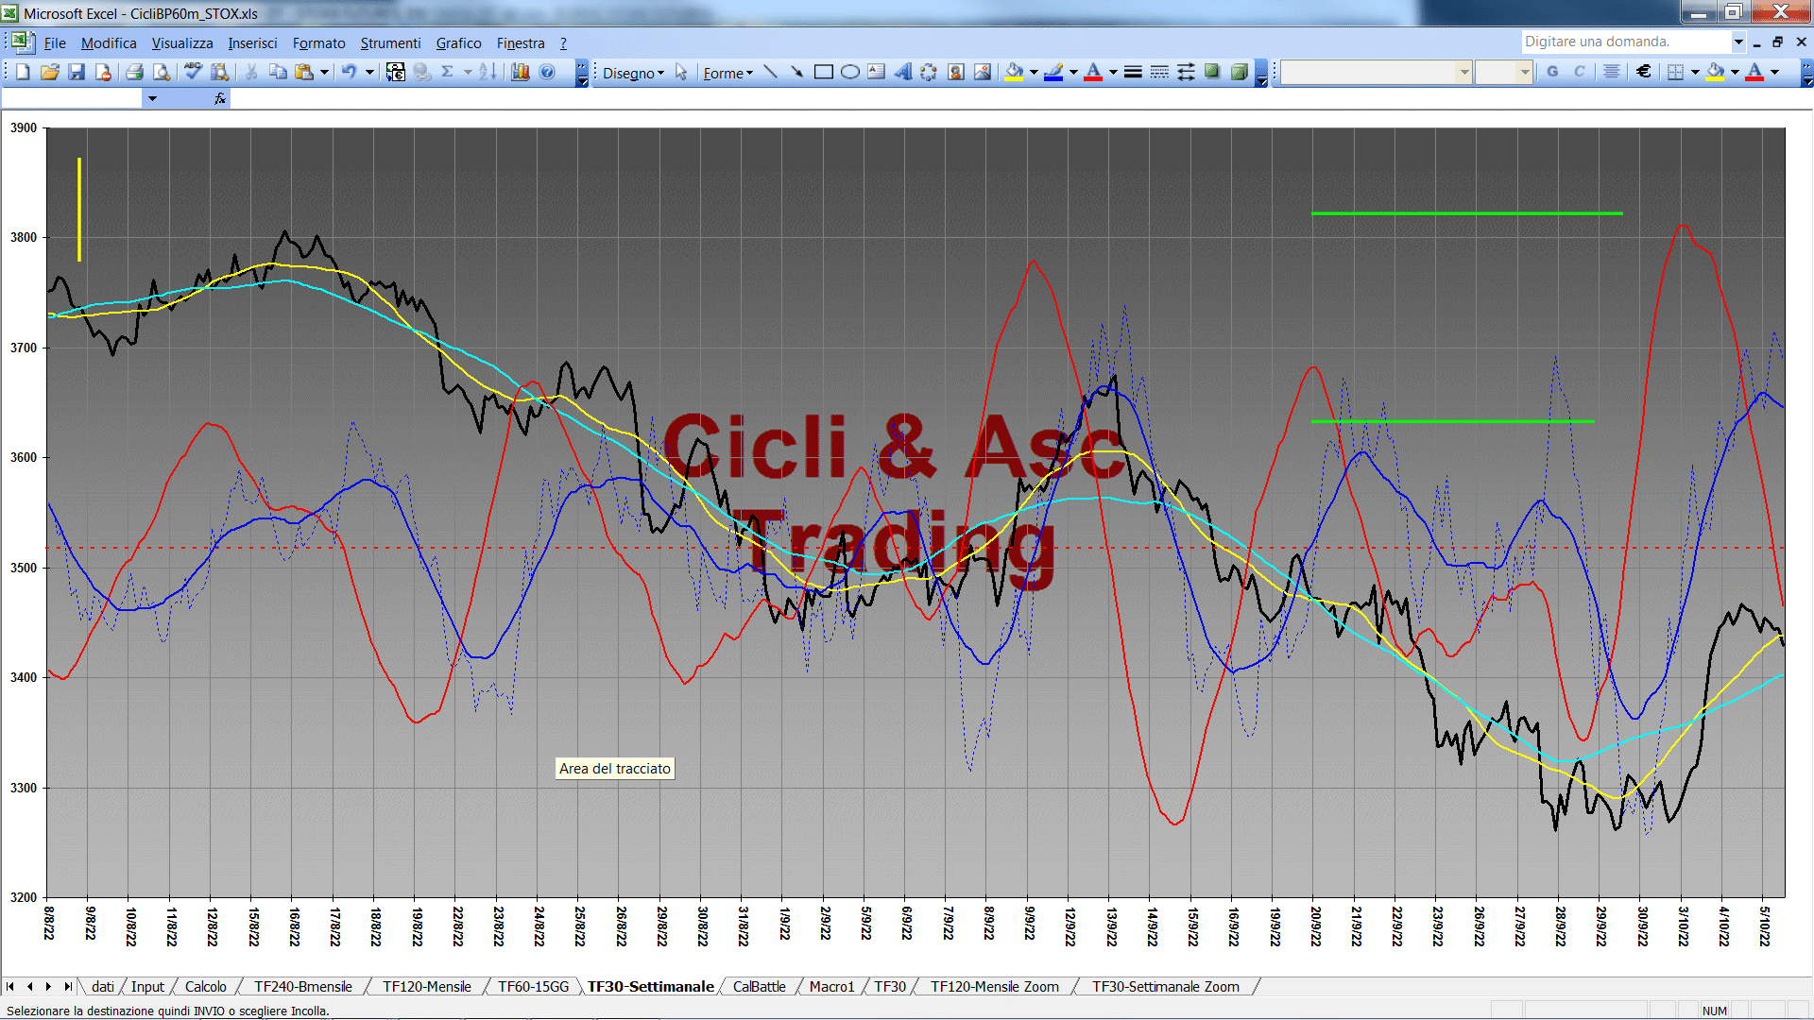The height and width of the screenshot is (1020, 1814).
Task: Open Excel Help question-mark icon
Action: click(x=547, y=72)
